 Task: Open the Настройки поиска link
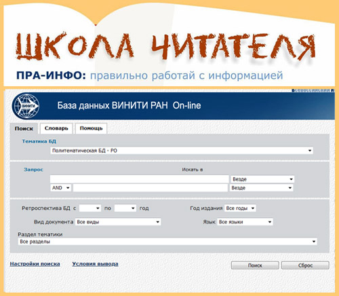point(35,264)
